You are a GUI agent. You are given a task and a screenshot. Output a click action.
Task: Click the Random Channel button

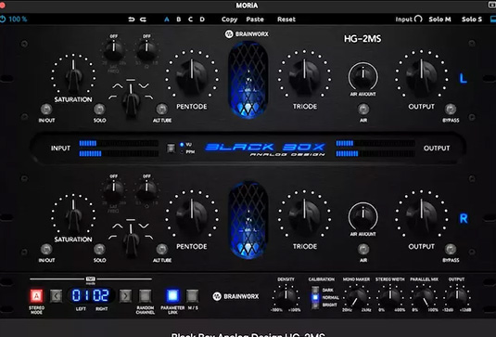146,296
